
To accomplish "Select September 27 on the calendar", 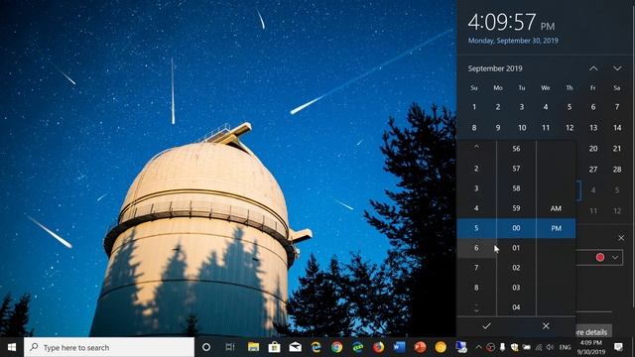I will (x=593, y=170).
